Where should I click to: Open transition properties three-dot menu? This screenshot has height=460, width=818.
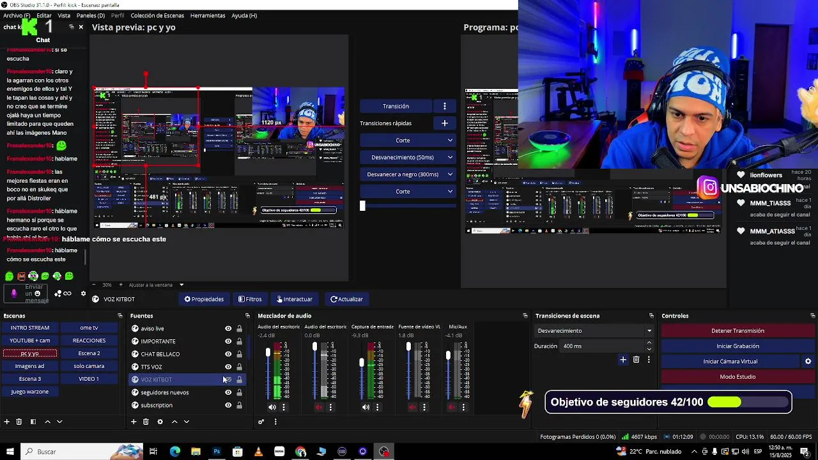coord(649,360)
